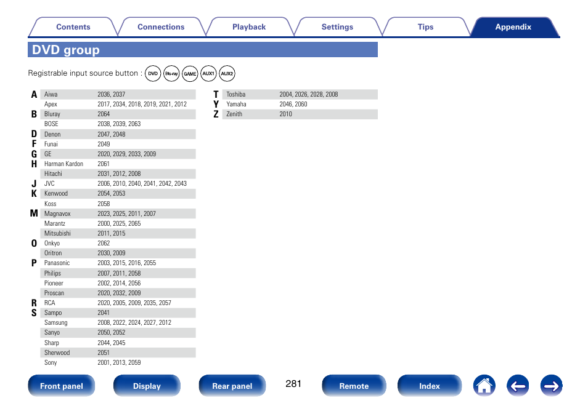The image size is (588, 414).
Task: Open the Rear panel section
Action: (232, 386)
